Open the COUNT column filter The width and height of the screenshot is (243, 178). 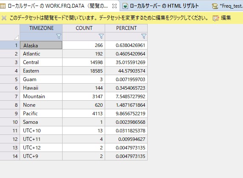tap(101, 36)
